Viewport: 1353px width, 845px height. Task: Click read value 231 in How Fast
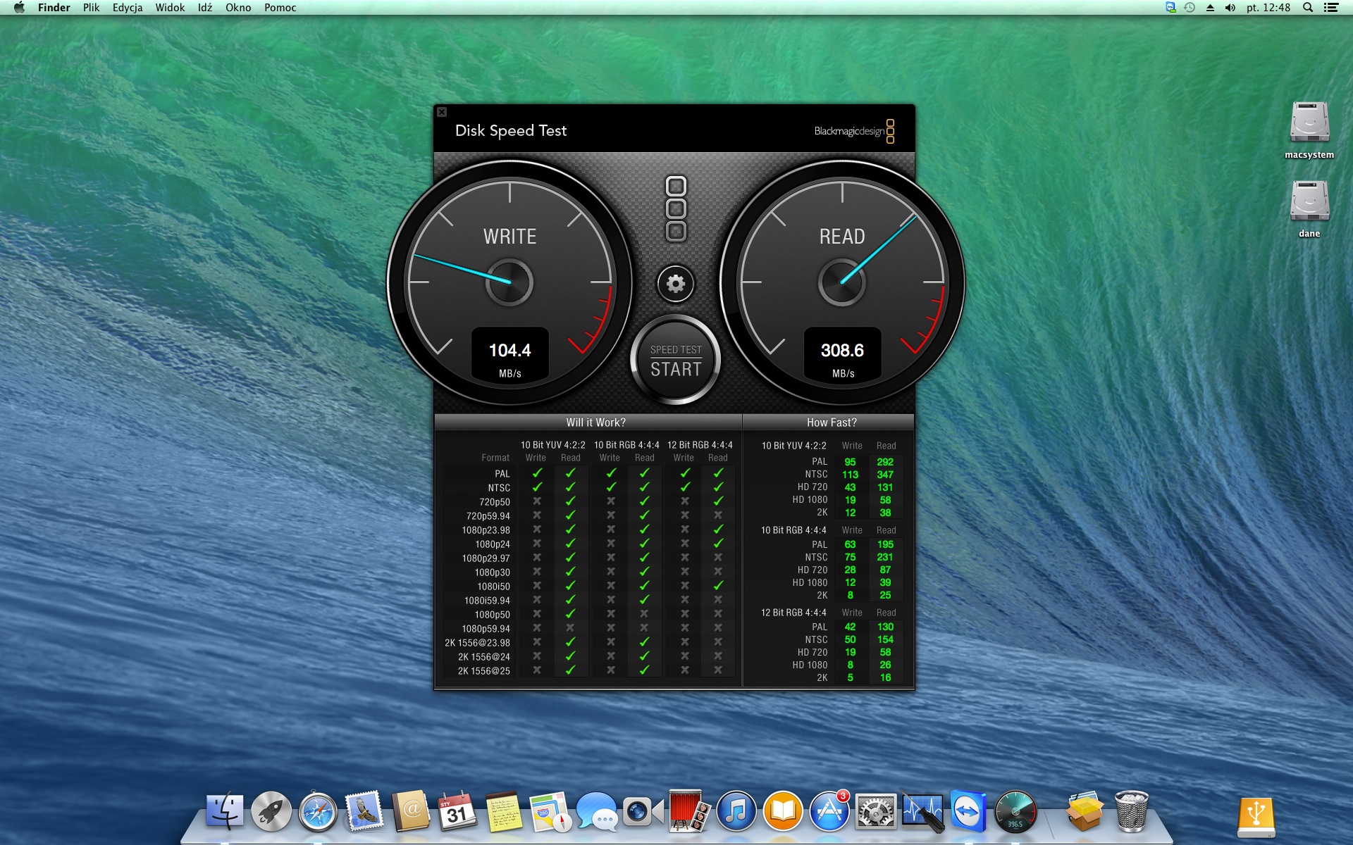point(885,557)
